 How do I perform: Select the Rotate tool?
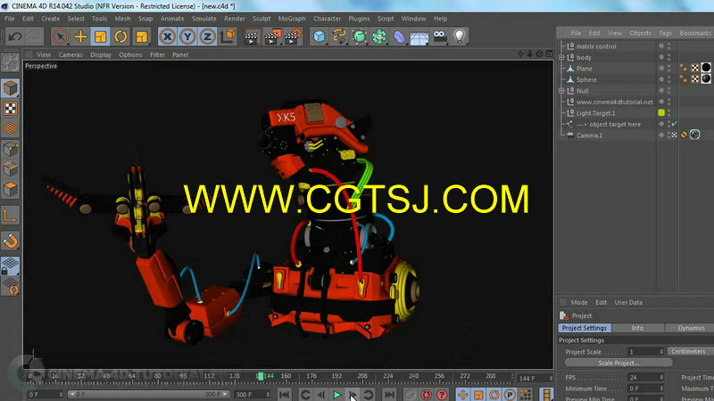click(x=120, y=37)
